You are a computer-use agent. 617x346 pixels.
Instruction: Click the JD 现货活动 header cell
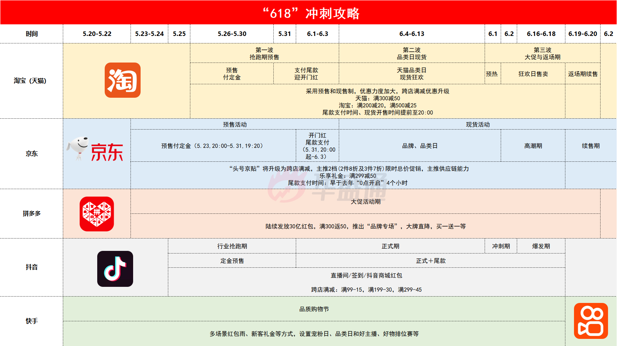coord(478,124)
